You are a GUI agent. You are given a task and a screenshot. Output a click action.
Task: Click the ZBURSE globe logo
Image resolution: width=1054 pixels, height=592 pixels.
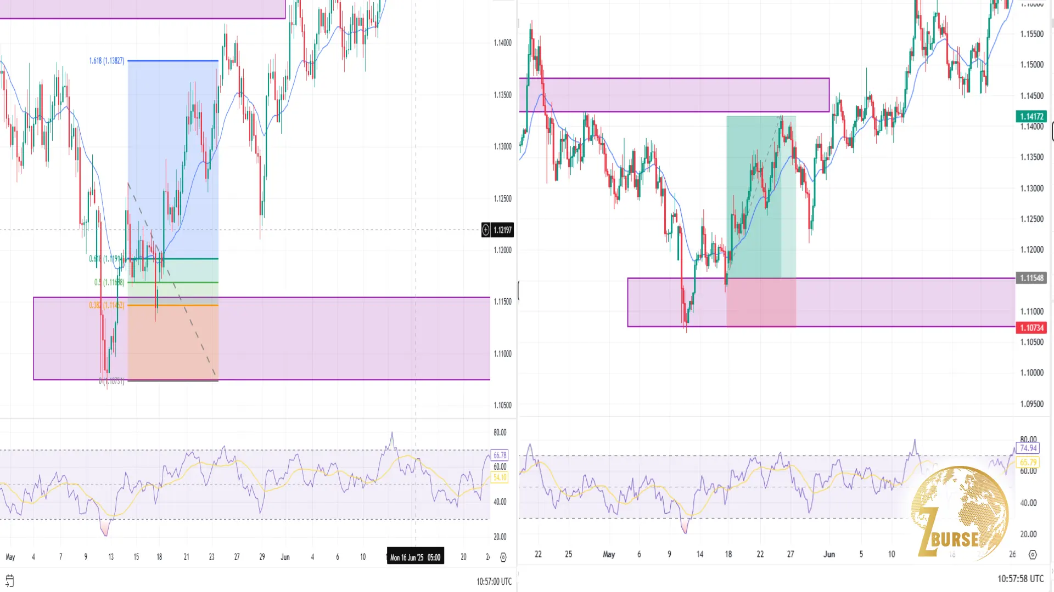[961, 513]
